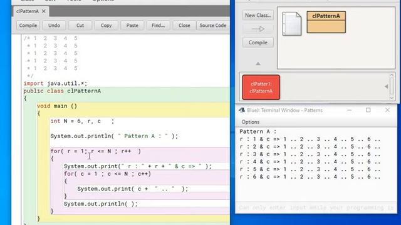401x225 pixels.
Task: Open the Source Code view dropdown
Action: click(x=213, y=26)
